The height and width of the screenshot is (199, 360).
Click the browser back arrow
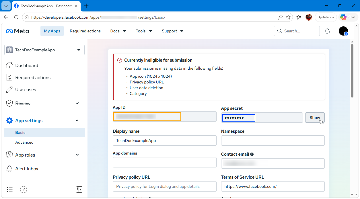tap(6, 17)
